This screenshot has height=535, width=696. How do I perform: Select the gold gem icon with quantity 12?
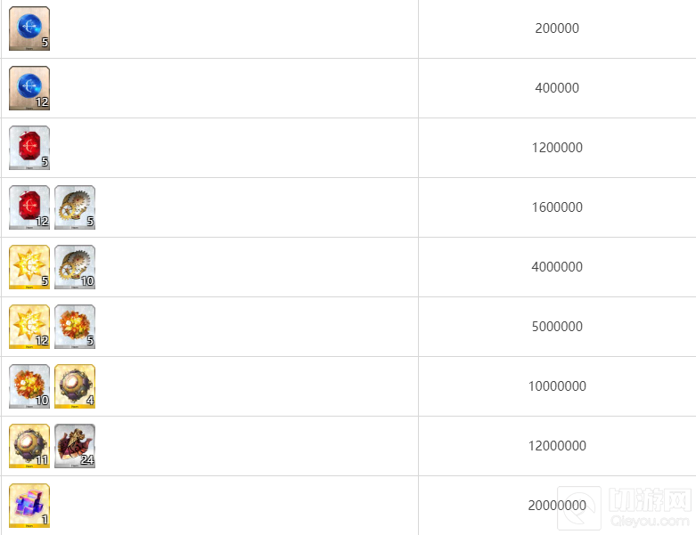(x=29, y=327)
